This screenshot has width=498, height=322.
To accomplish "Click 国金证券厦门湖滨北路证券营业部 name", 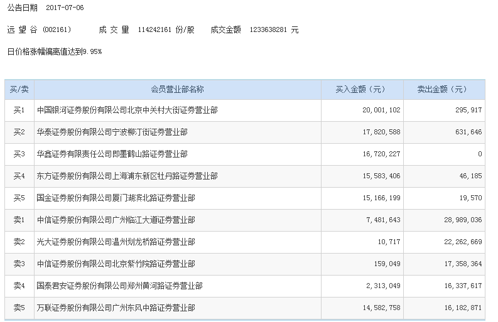I will [x=116, y=198].
